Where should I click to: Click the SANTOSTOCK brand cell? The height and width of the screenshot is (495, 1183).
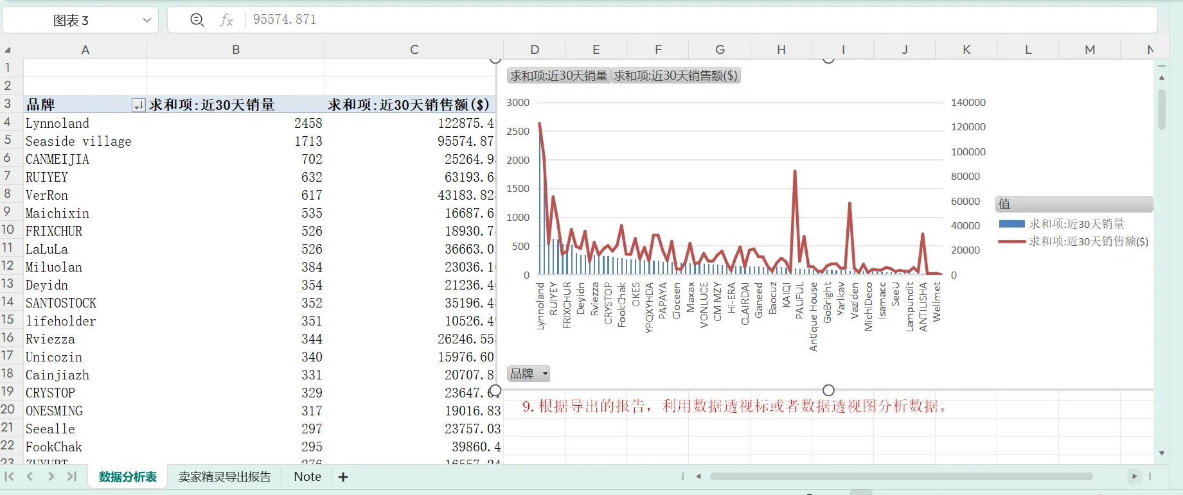(85, 303)
